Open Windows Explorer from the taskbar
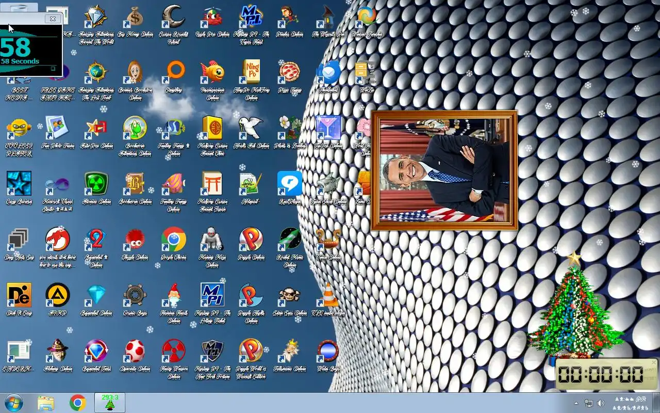Screen dimensions: 660x413 [45, 403]
